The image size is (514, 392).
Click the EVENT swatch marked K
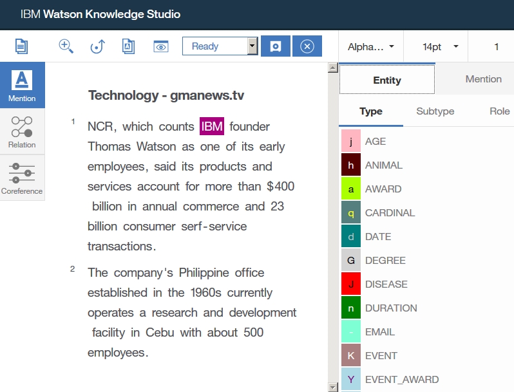click(351, 355)
